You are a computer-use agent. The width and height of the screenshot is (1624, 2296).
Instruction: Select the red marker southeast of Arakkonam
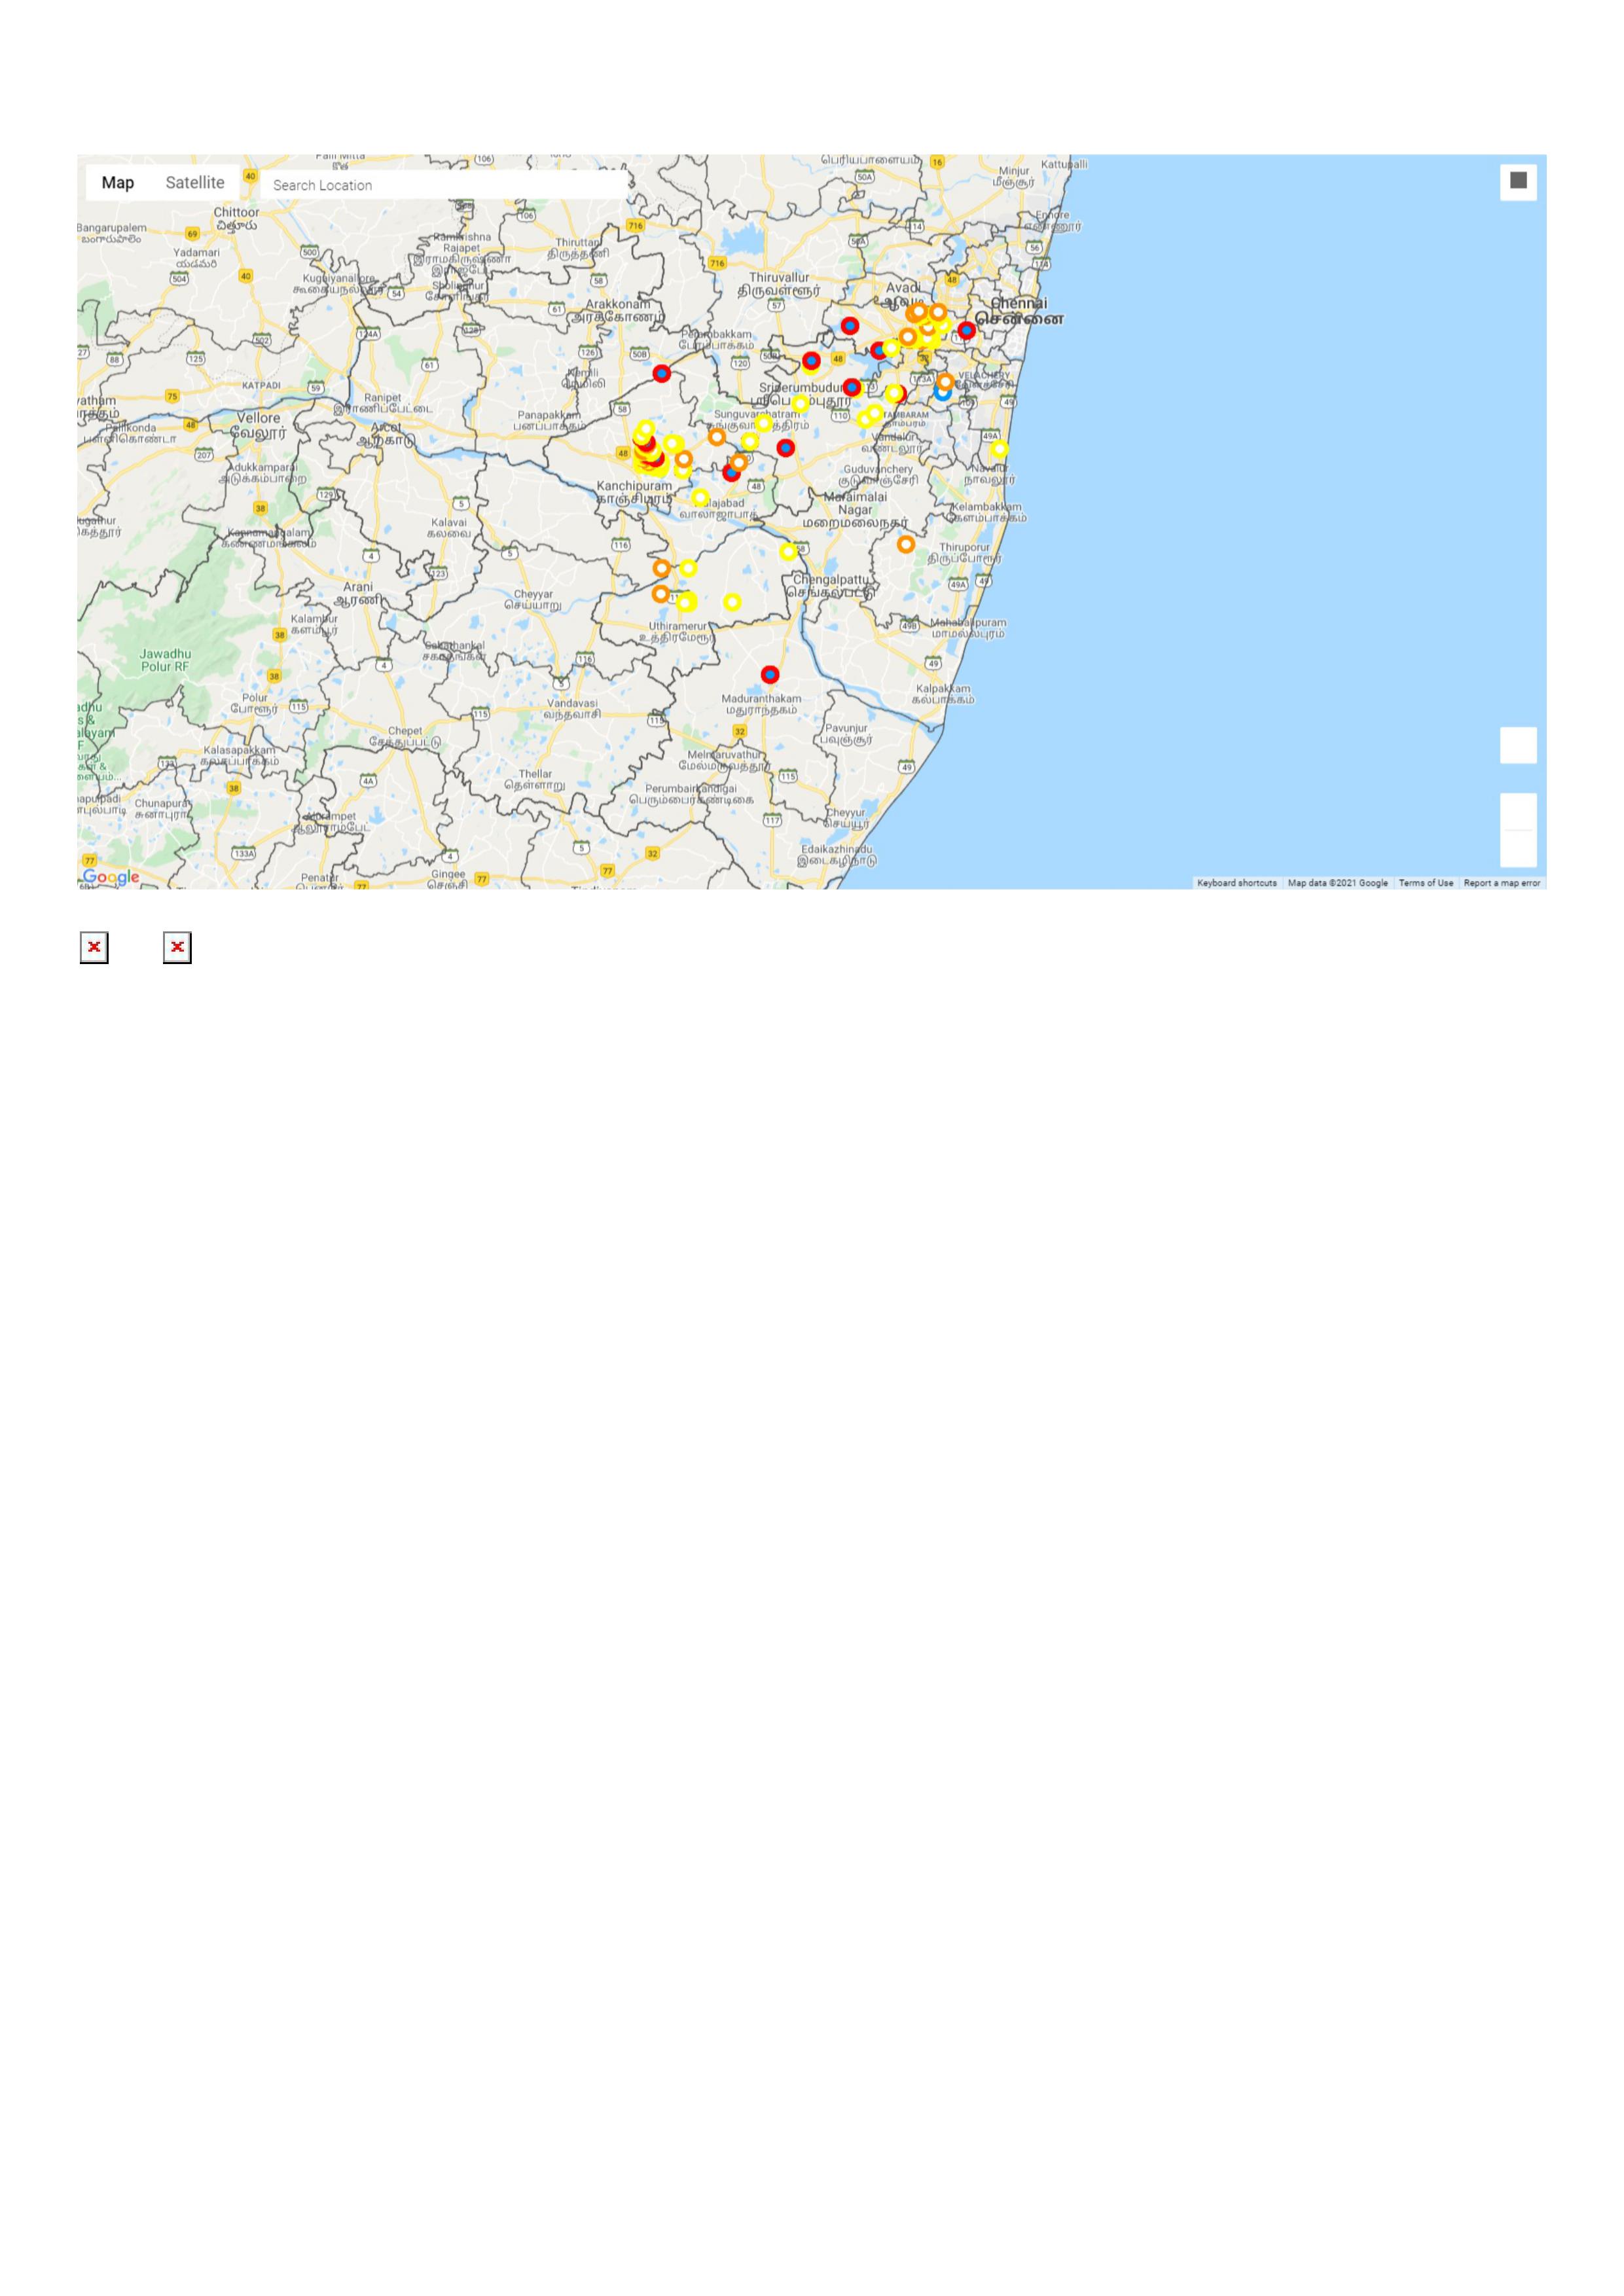click(661, 374)
